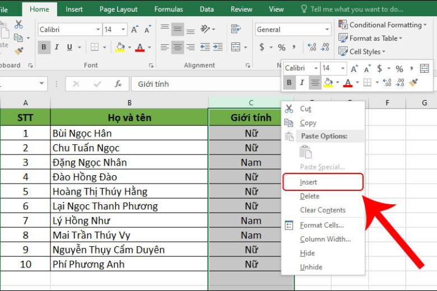Toggle Center alignment in the ribbon
The width and height of the screenshot is (437, 291).
pos(178,47)
